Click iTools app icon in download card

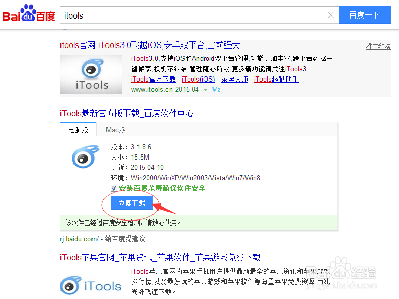[85, 156]
